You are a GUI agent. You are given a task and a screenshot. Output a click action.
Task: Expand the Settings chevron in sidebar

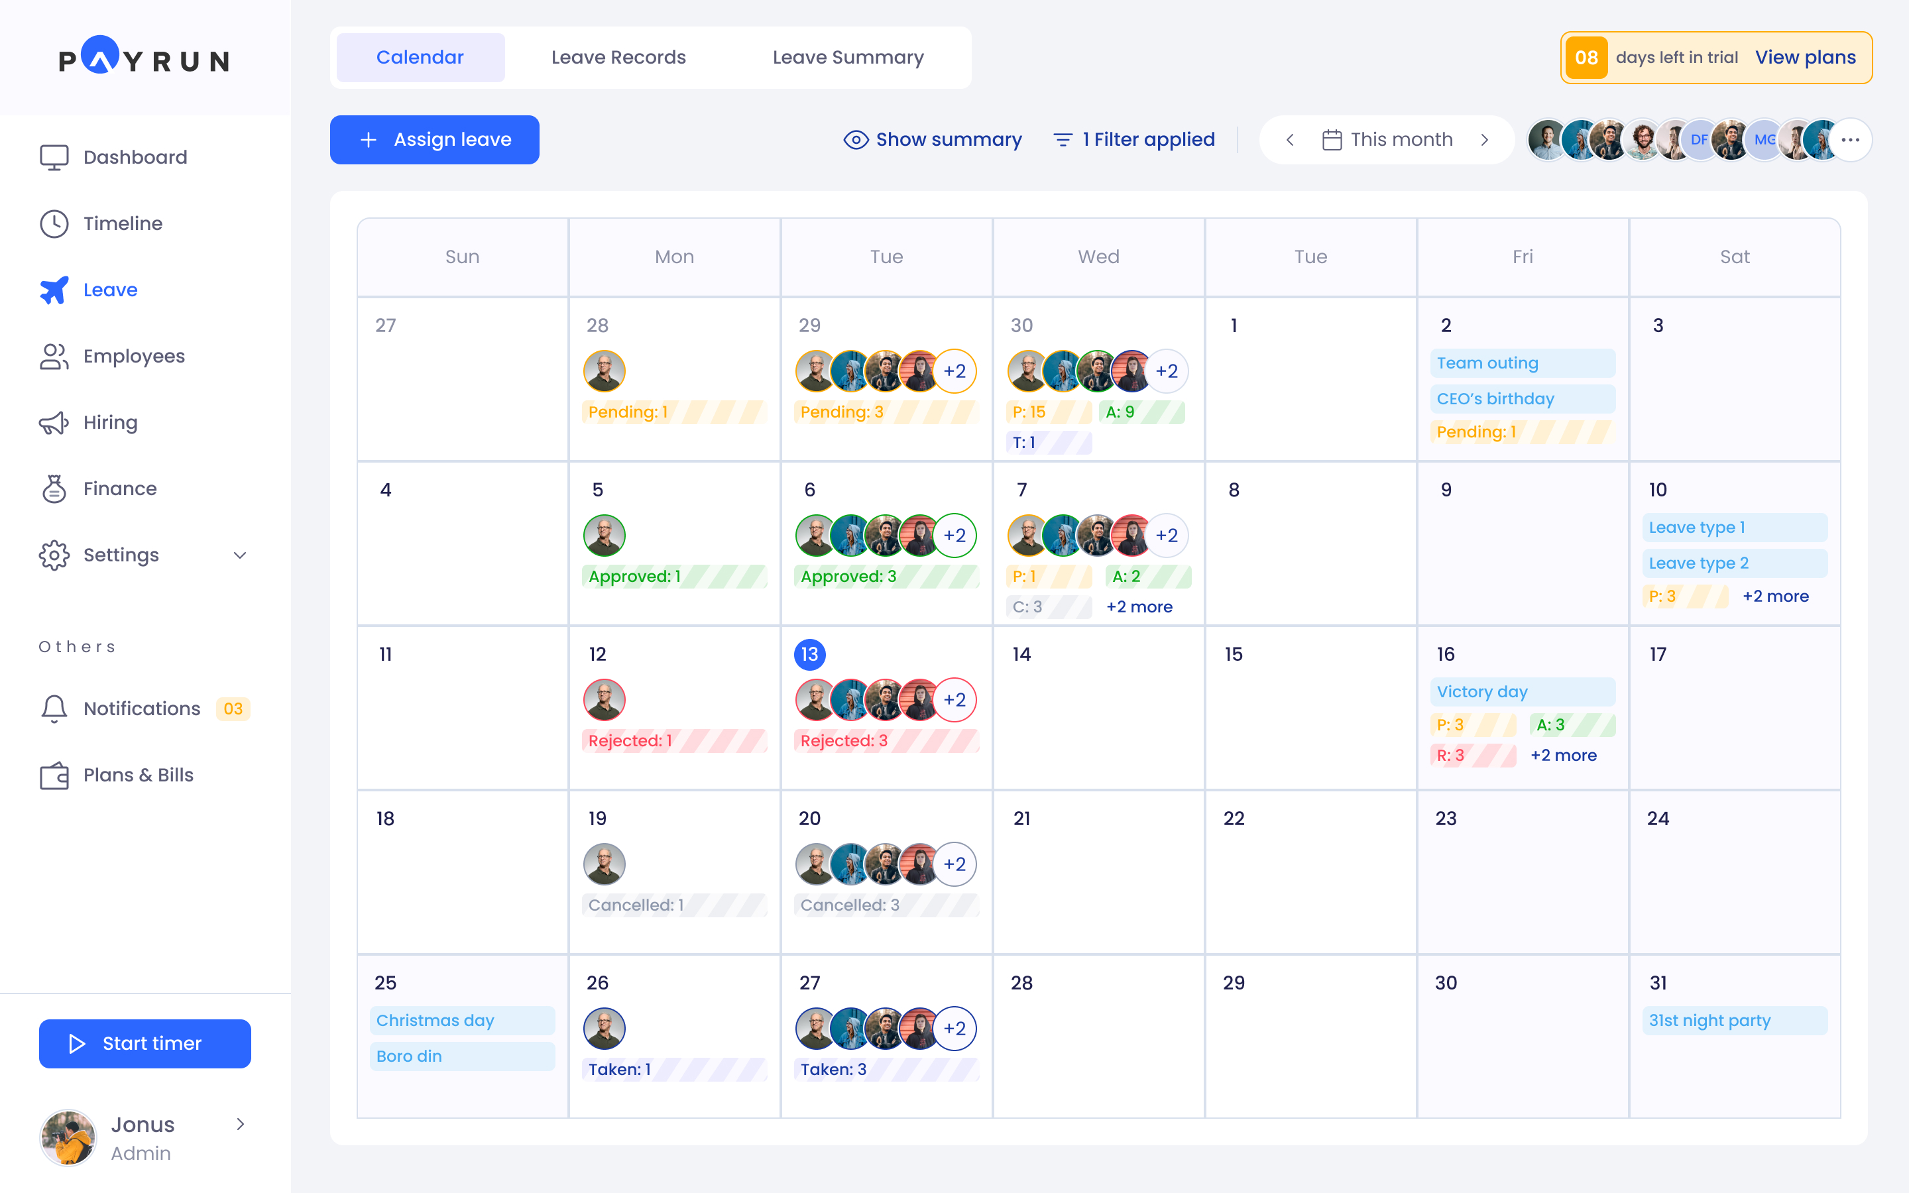tap(240, 555)
